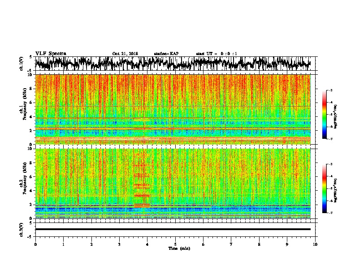Click the "-3" label on ch.1 color bar
Screen dimensions: 355x274
pyautogui.click(x=330, y=90)
